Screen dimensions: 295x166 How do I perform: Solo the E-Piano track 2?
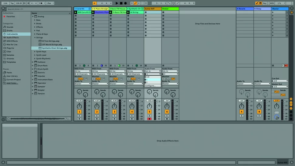[x=97, y=116]
